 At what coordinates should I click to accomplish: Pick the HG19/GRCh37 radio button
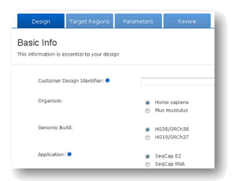coord(147,137)
